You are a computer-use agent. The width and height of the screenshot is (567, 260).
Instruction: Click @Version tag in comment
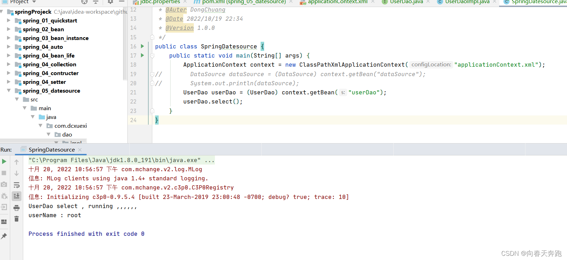click(x=179, y=28)
